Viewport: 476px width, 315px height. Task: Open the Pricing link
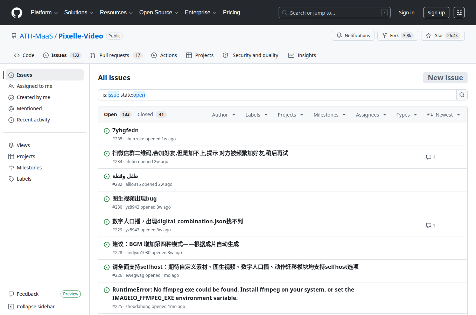point(231,13)
